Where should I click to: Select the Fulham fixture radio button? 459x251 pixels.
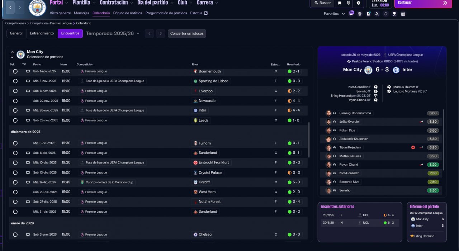[15, 143]
